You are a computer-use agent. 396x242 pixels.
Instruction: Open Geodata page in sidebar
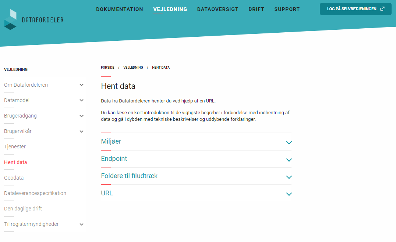click(x=14, y=178)
